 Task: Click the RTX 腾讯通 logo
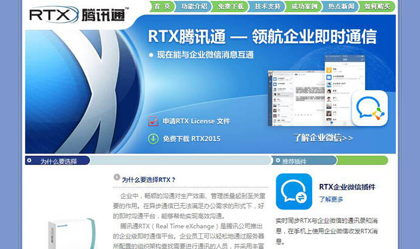[x=79, y=12]
